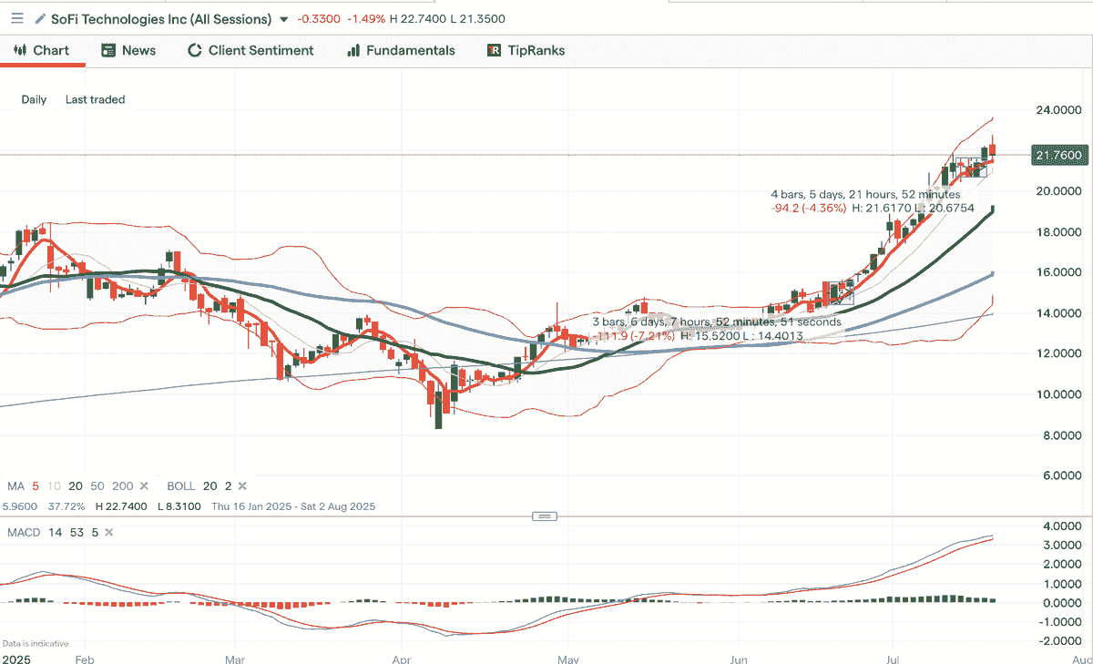Click the 5.9600 range value
This screenshot has height=664, width=1093.
tap(20, 506)
